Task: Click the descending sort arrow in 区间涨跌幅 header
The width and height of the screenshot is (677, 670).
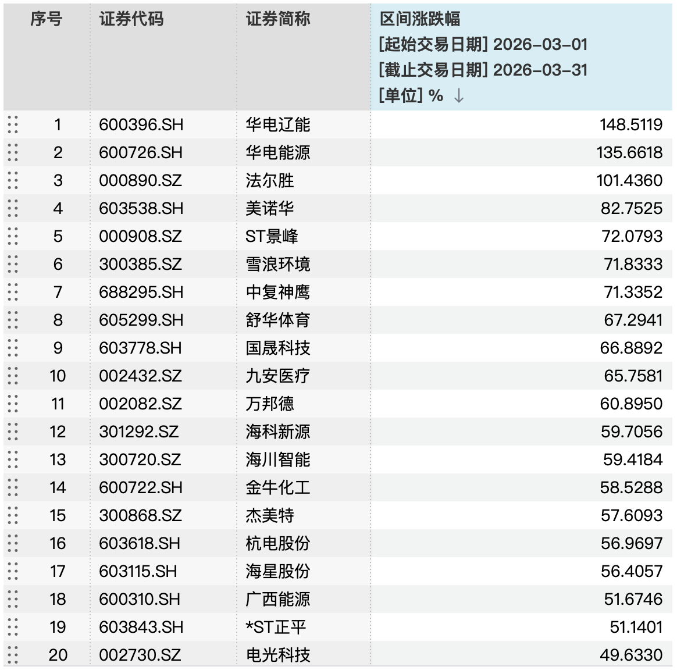Action: (459, 96)
